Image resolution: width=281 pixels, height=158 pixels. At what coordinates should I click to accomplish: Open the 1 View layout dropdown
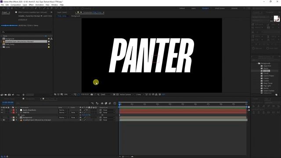[x=140, y=94]
